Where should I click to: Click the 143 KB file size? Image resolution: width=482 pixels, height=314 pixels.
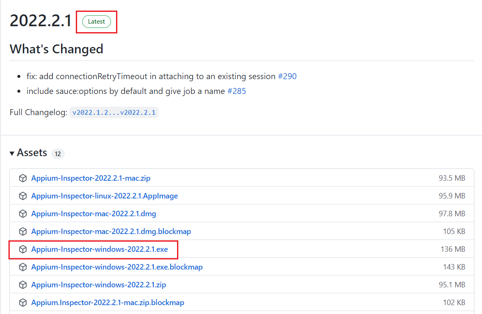(x=454, y=267)
